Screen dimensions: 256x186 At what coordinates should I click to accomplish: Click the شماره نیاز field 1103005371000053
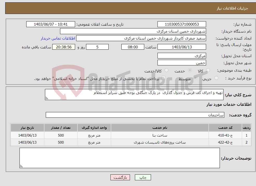point(182,24)
